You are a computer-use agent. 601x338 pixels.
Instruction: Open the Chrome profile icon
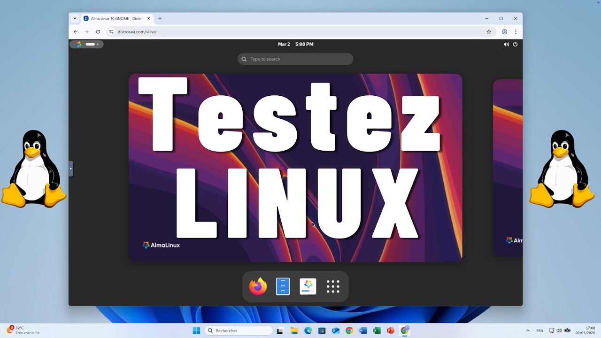[x=505, y=32]
